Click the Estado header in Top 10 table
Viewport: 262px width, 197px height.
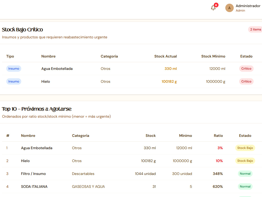(x=245, y=136)
